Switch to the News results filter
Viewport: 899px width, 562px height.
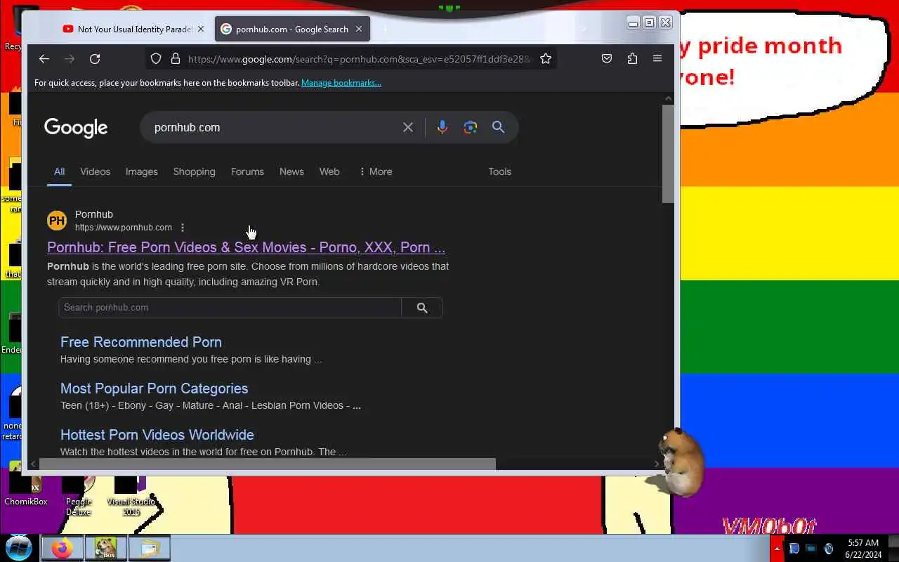(x=291, y=171)
